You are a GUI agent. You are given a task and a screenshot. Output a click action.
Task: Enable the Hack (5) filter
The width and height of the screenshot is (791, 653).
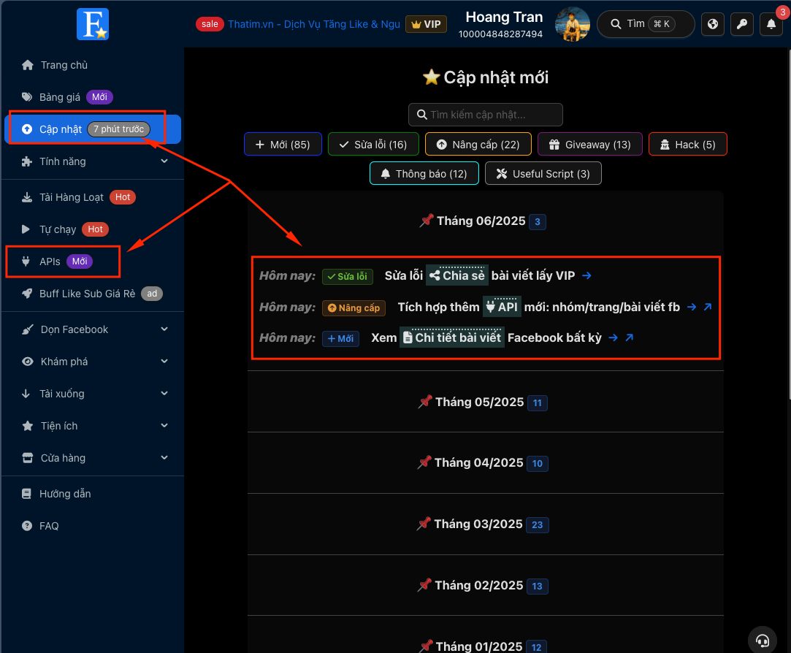pyautogui.click(x=687, y=145)
